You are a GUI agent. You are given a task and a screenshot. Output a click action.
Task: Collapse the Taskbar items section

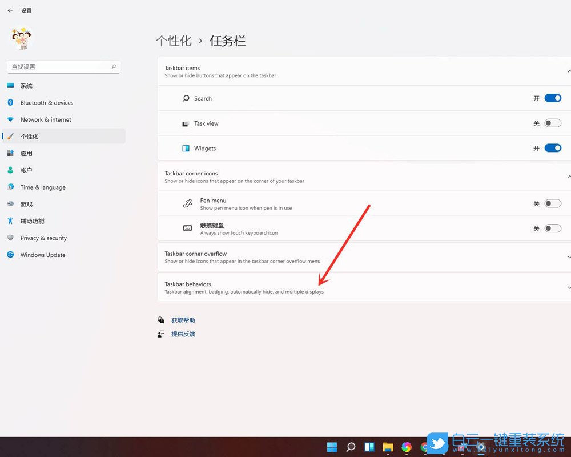click(x=569, y=71)
